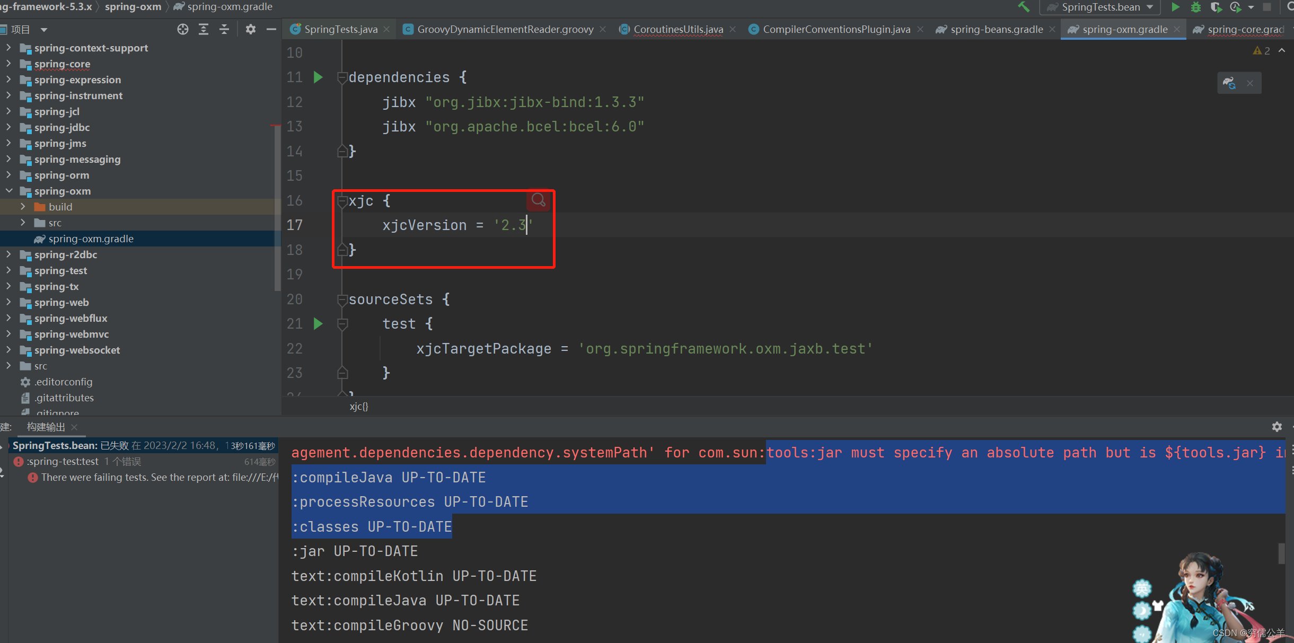Load Gradle changes floating elephant icon
Screen dimensions: 1294x643
[1229, 83]
